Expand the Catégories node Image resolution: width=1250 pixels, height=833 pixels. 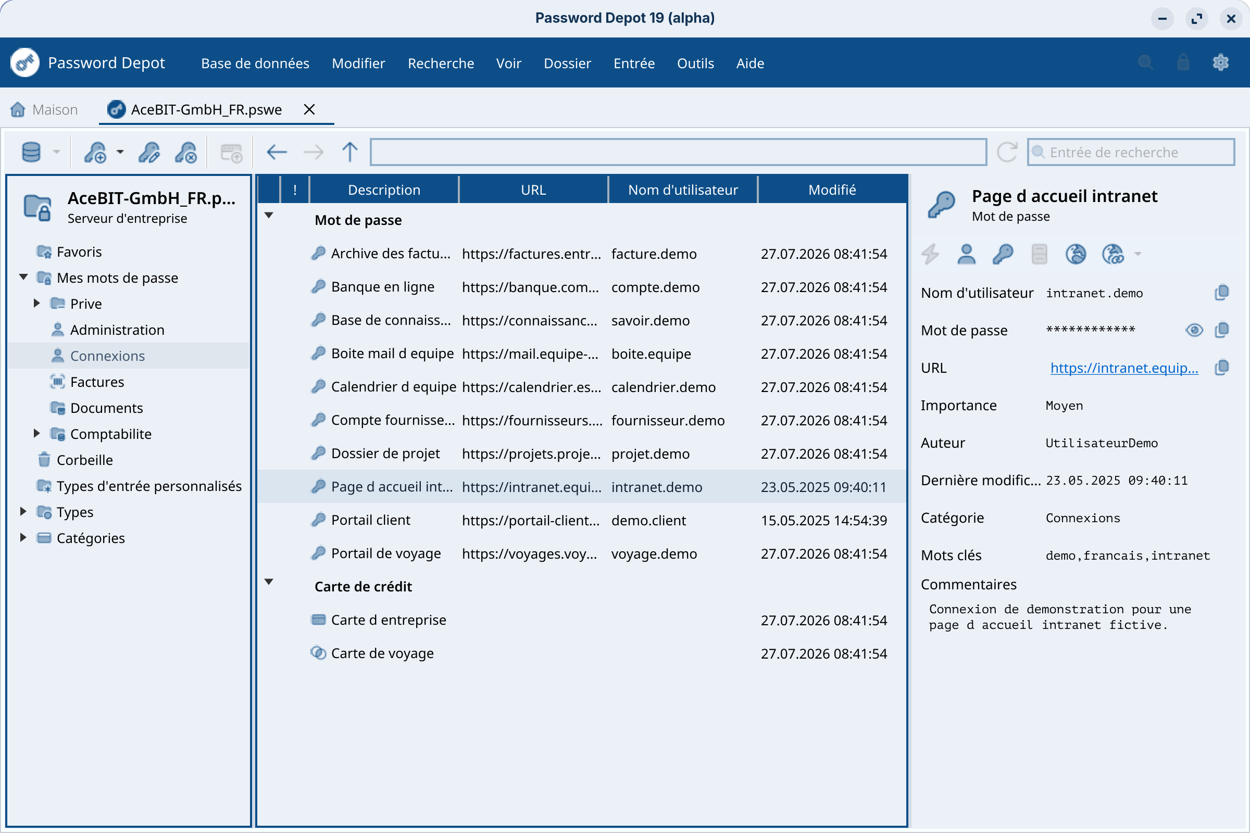point(23,538)
